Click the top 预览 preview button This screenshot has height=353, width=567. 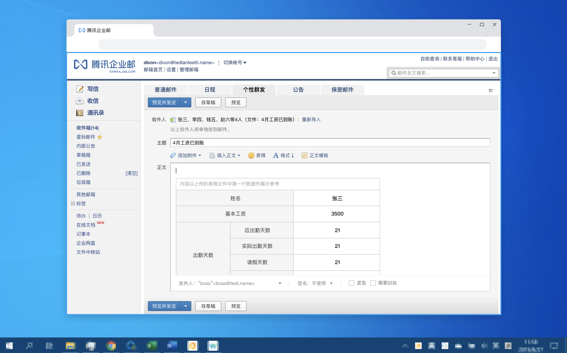(x=236, y=102)
